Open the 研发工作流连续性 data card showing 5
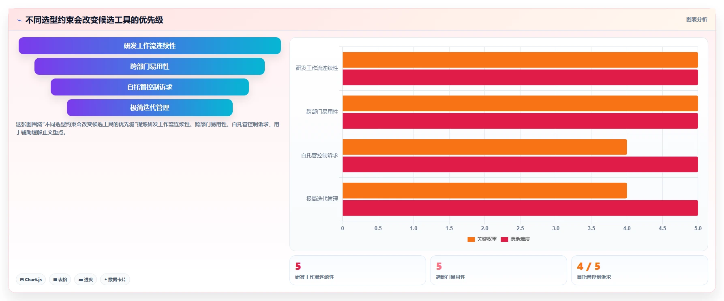This screenshot has height=301, width=724. 358,270
